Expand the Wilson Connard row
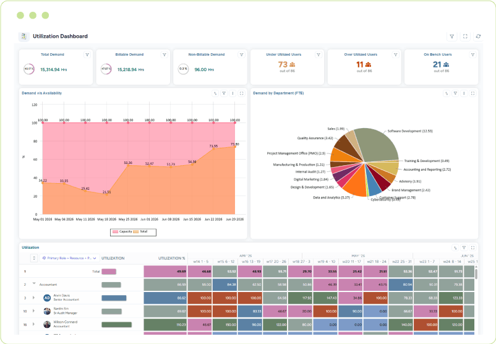Viewport: 496px width, 344px height. coord(33,324)
